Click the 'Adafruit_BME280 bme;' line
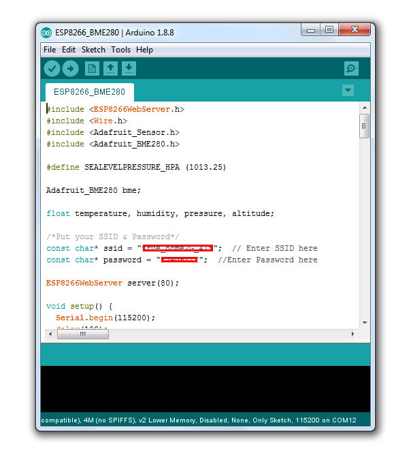 pyautogui.click(x=93, y=190)
